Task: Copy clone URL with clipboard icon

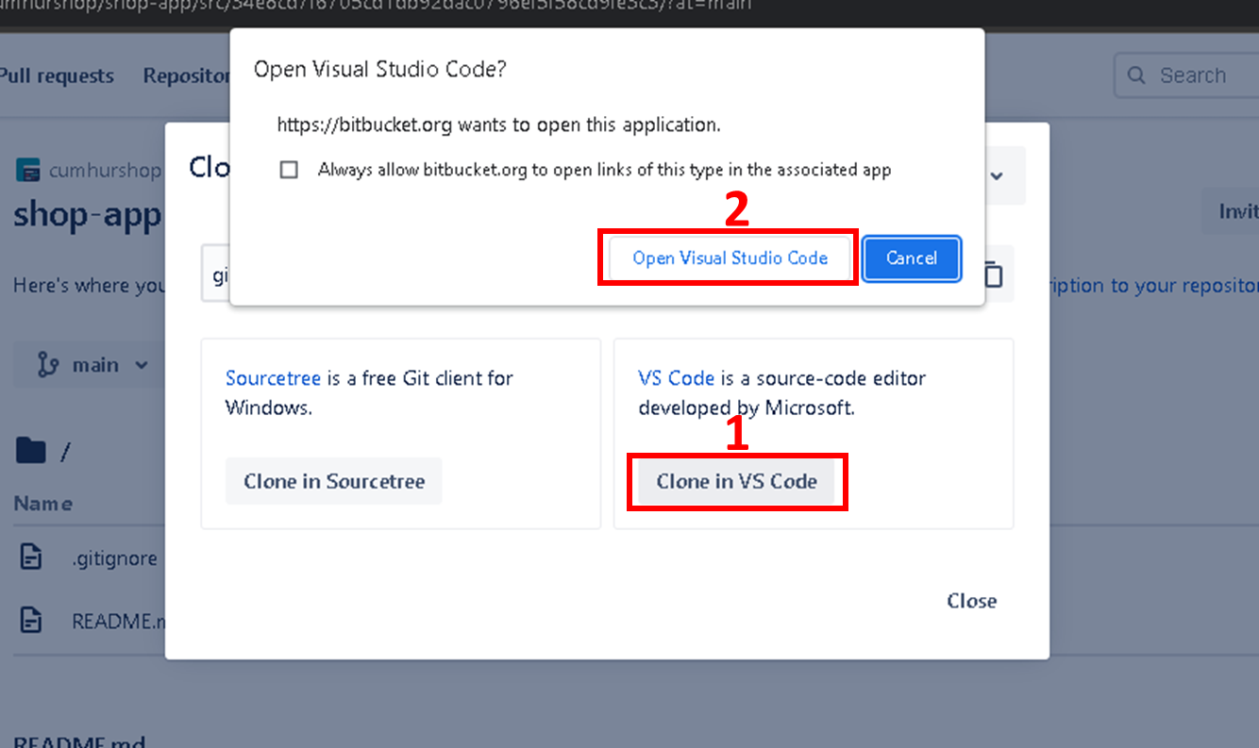Action: pos(993,274)
